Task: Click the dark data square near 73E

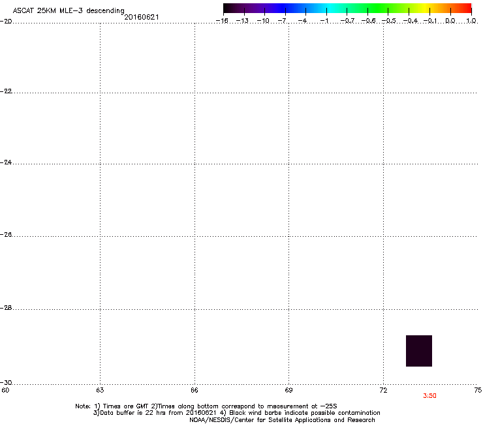Action: 419,351
